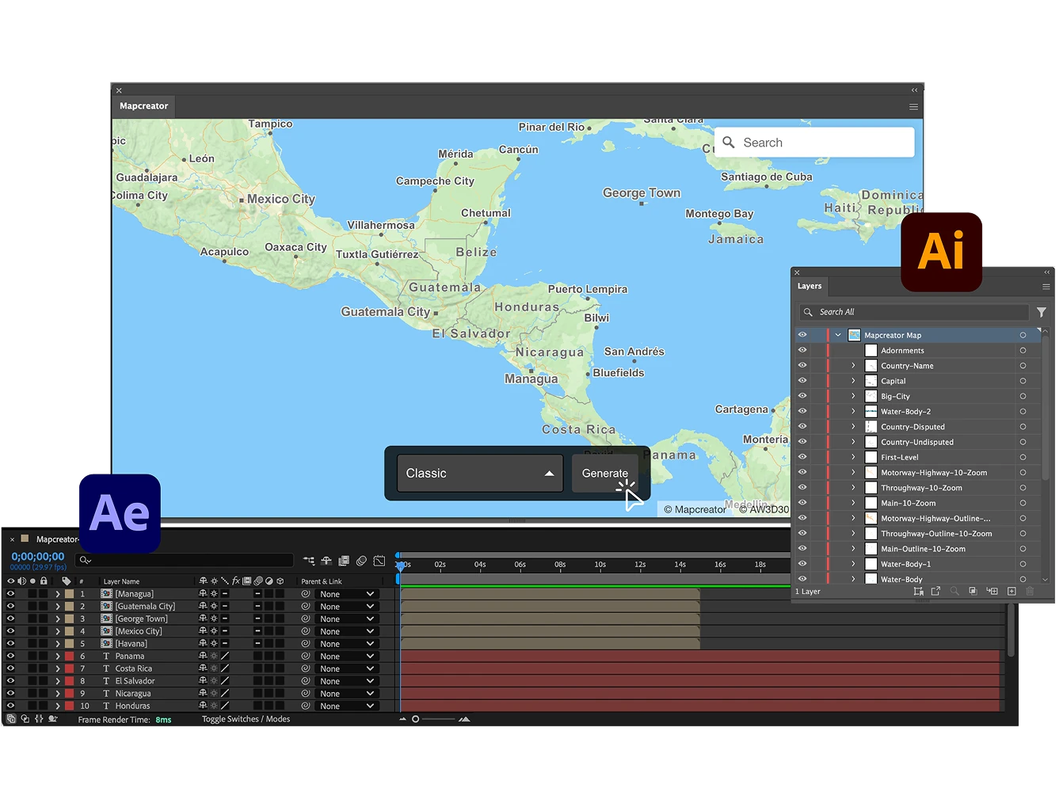Screen dimensions: 1063x792
Task: Toggle visibility of Water-Body-1 sublayer
Action: tap(802, 564)
